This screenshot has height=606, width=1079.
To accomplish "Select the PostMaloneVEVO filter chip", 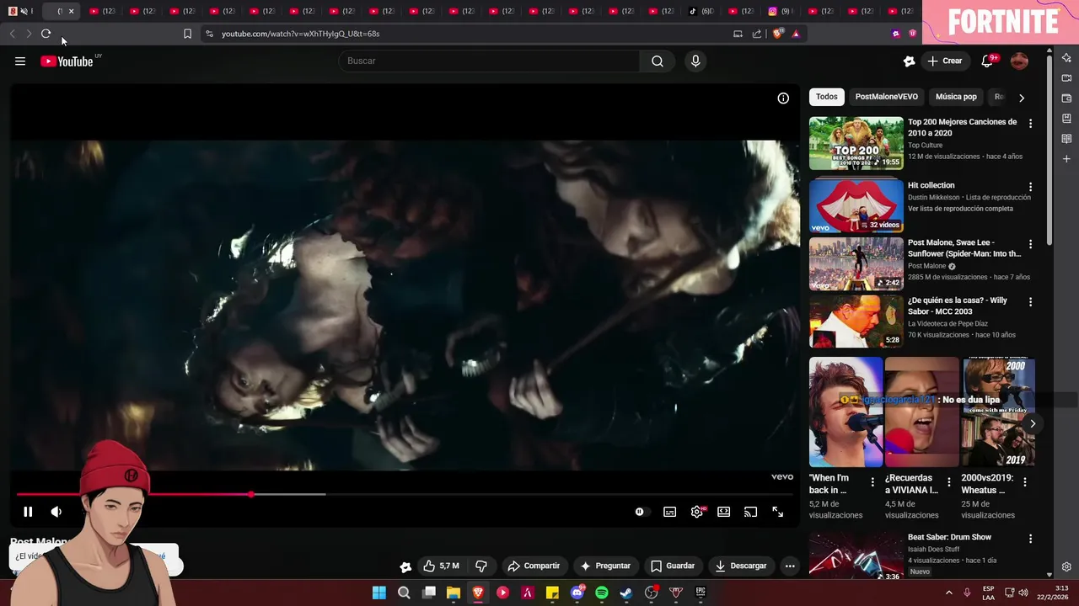I will click(x=887, y=97).
